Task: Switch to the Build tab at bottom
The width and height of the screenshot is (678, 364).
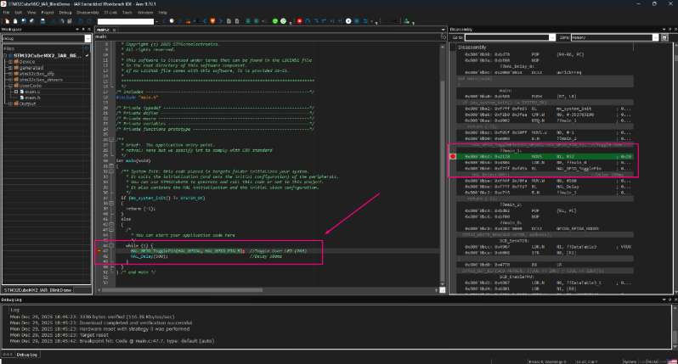Action: click(8, 354)
